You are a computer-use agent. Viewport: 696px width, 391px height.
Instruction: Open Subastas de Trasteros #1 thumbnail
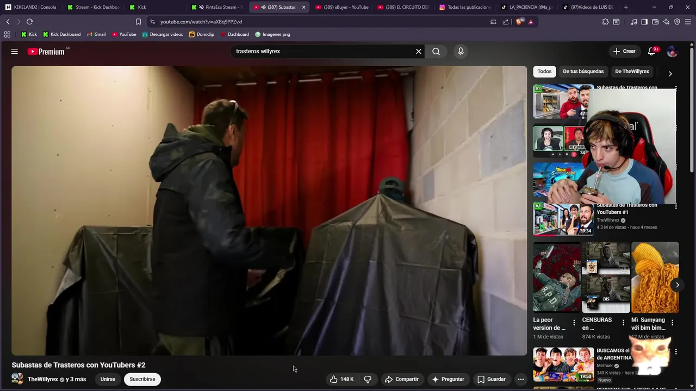pyautogui.click(x=563, y=219)
